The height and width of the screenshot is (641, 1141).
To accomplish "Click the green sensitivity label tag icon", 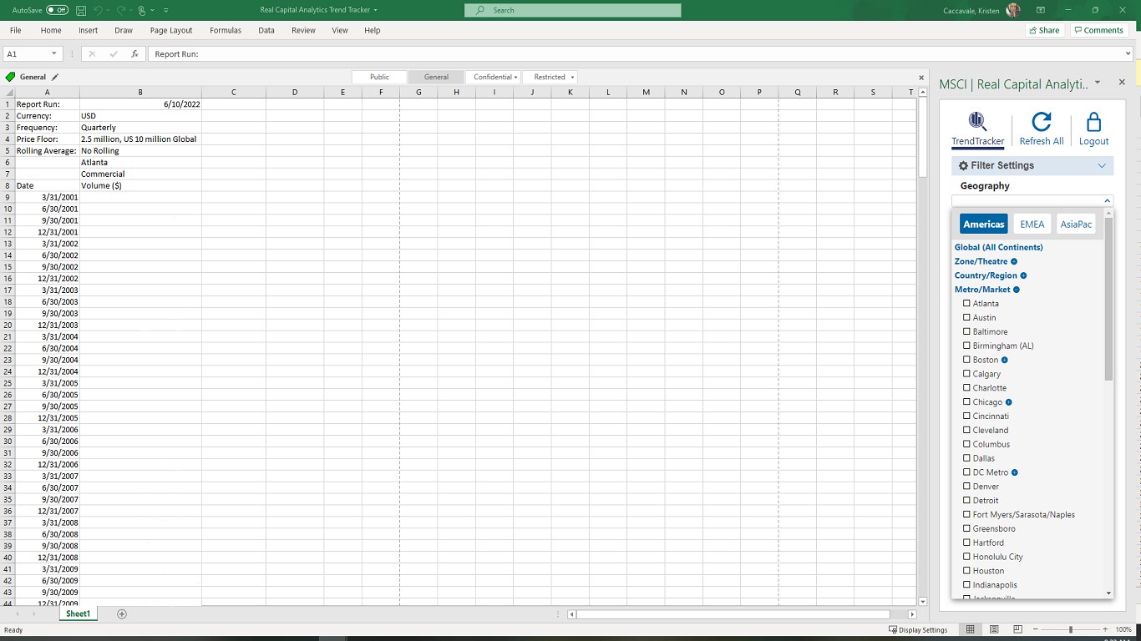I will point(10,77).
